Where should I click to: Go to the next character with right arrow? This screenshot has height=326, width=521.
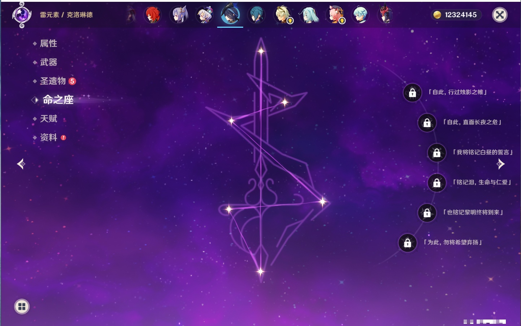coord(500,164)
